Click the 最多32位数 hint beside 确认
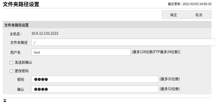The width and height of the screenshot is (216, 104). [x=170, y=89]
